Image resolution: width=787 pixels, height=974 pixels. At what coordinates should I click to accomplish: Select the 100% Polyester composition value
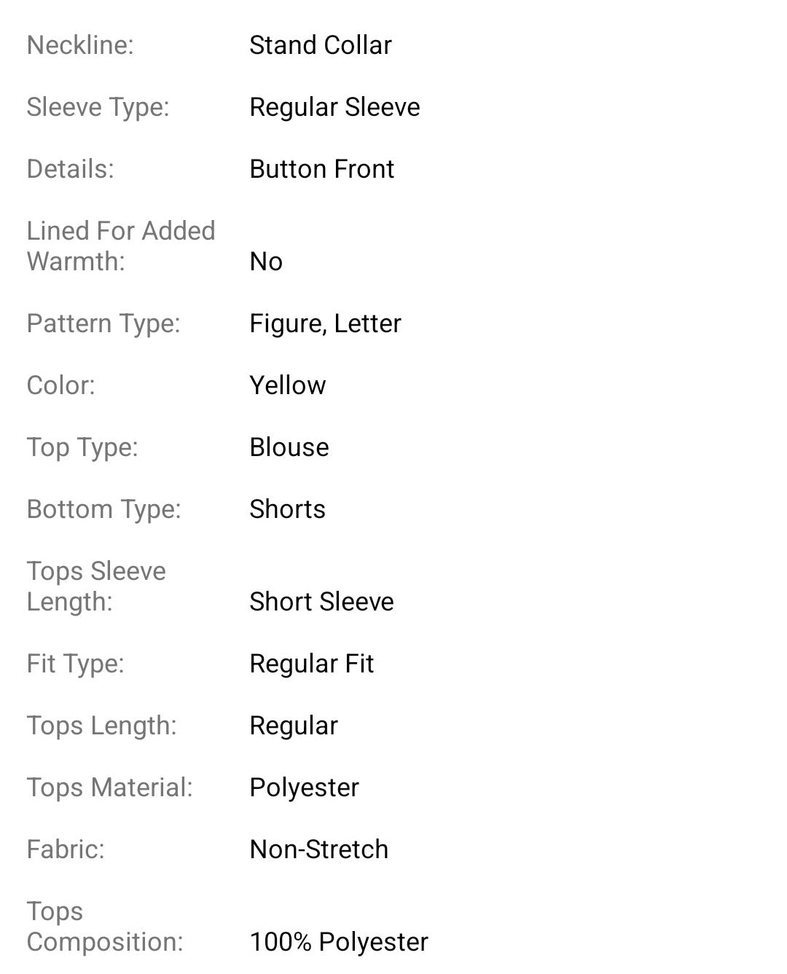(339, 942)
